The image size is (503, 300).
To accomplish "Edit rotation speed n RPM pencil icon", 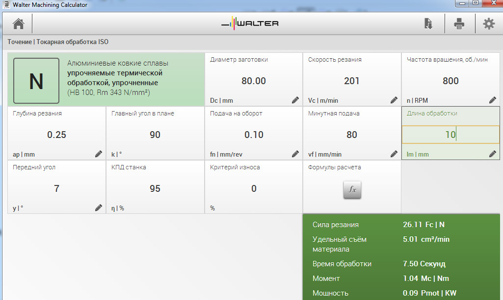I will tap(493, 100).
